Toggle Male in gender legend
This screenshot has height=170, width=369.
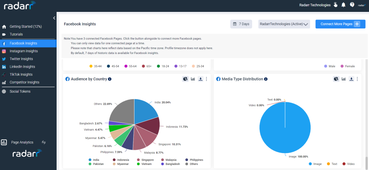pyautogui.click(x=330, y=66)
